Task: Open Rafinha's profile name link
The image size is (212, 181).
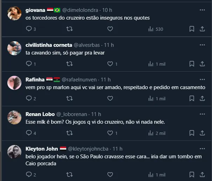Action: [35, 80]
